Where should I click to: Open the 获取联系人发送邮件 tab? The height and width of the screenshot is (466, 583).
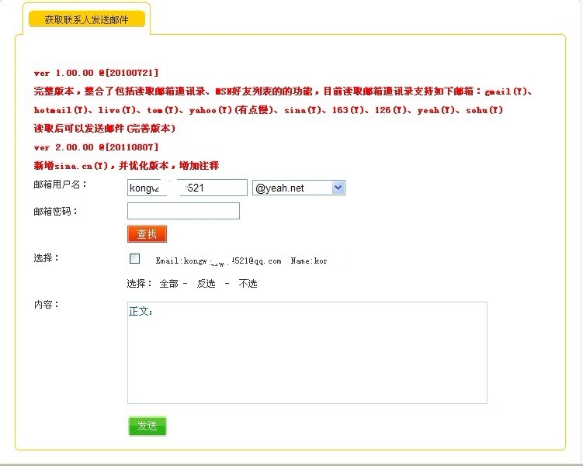click(87, 19)
